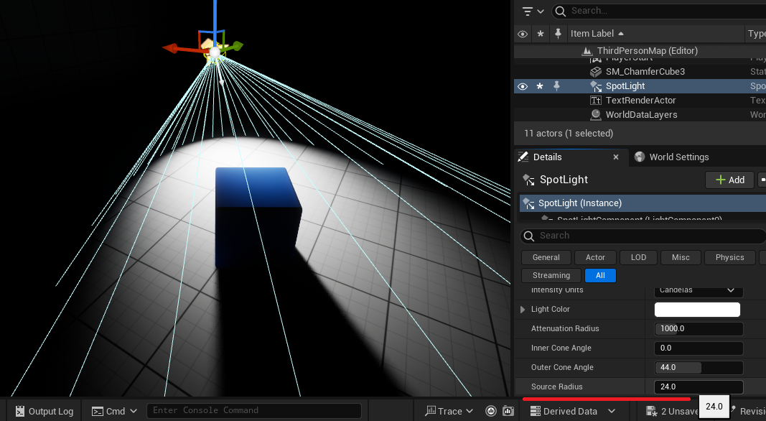Expand the Light Color property
The width and height of the screenshot is (766, 421).
pos(522,310)
